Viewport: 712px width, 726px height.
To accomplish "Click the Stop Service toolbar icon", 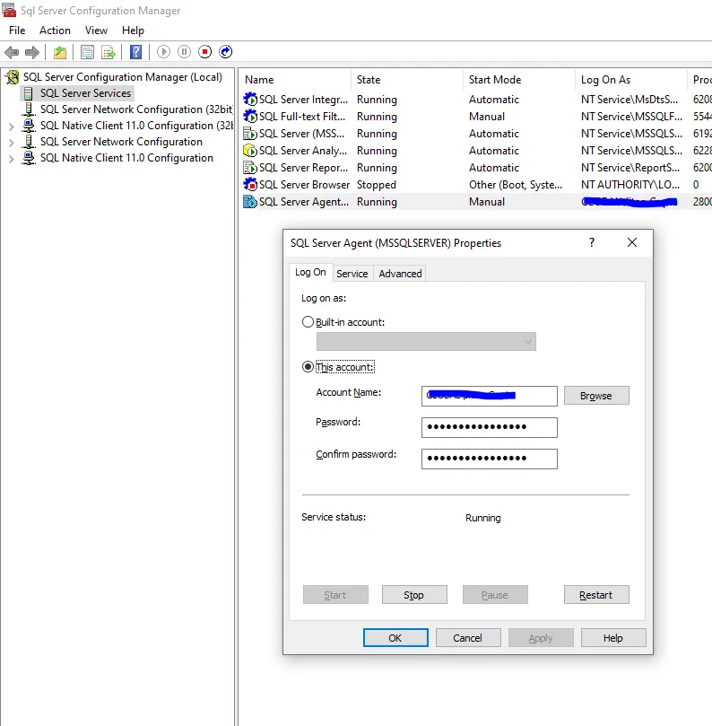I will pos(205,52).
